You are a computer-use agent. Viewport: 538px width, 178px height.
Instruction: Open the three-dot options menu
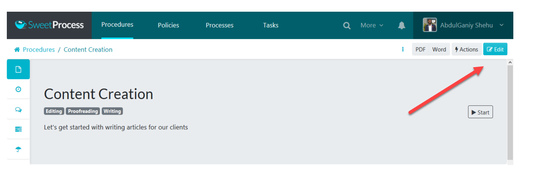[403, 49]
